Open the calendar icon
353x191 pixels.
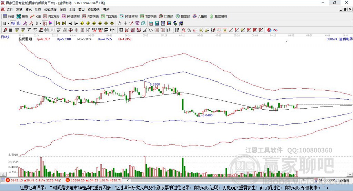tap(151, 23)
